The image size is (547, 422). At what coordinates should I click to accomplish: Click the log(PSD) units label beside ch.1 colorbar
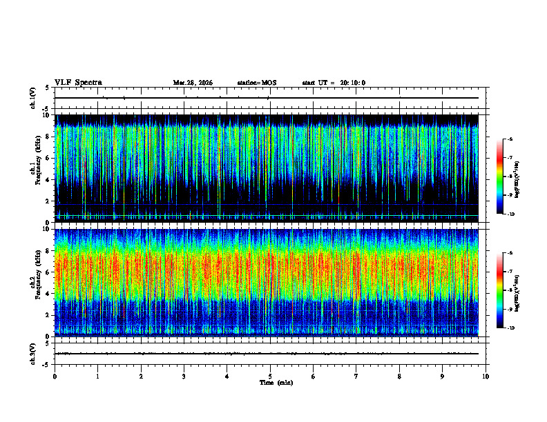[x=517, y=179]
